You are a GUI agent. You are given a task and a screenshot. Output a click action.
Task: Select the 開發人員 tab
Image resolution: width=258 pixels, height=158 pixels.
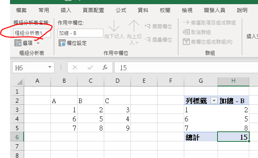click(215, 10)
